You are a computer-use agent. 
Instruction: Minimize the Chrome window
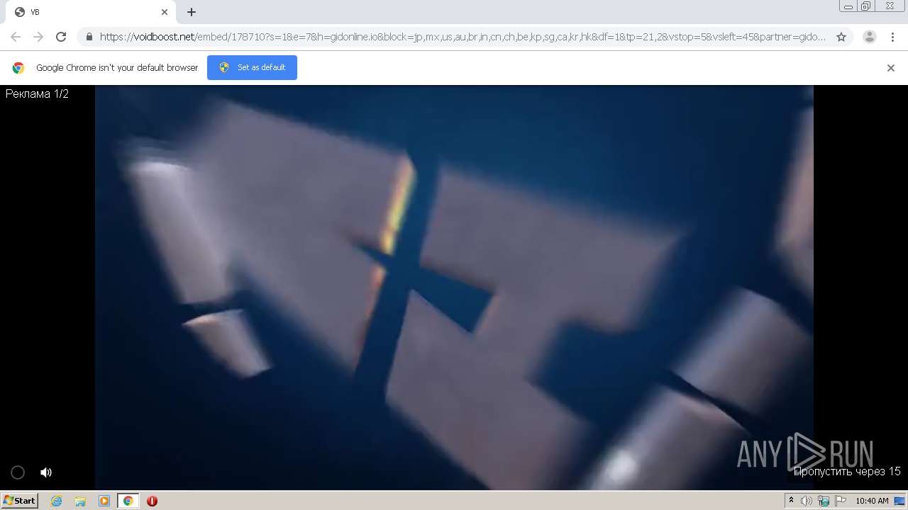[x=848, y=6]
